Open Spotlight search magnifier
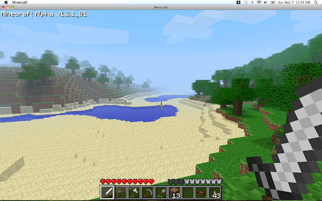 tap(315, 2)
